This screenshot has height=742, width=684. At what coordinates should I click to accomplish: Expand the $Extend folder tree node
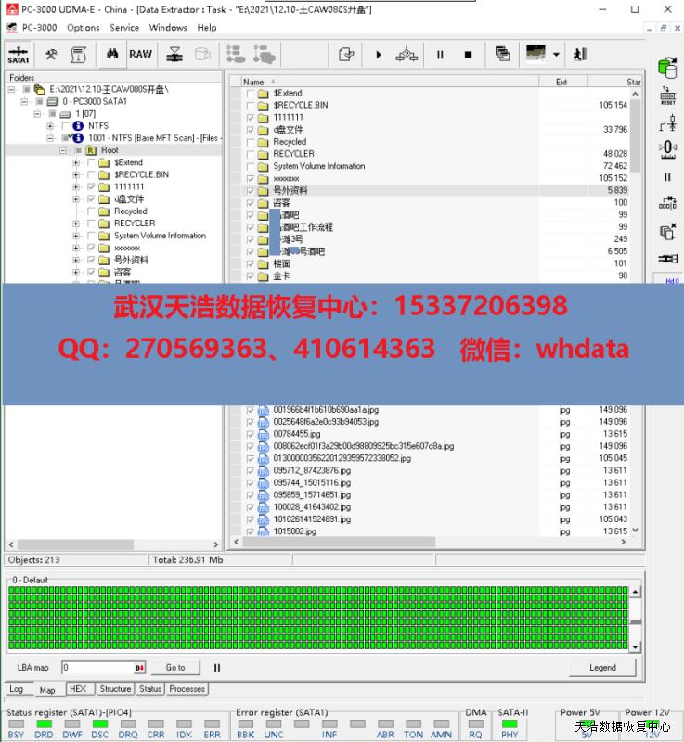point(76,162)
